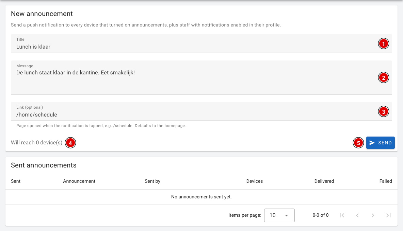Screen dimensions: 403x231
Task: Go to next page of announcements
Action: 373,215
